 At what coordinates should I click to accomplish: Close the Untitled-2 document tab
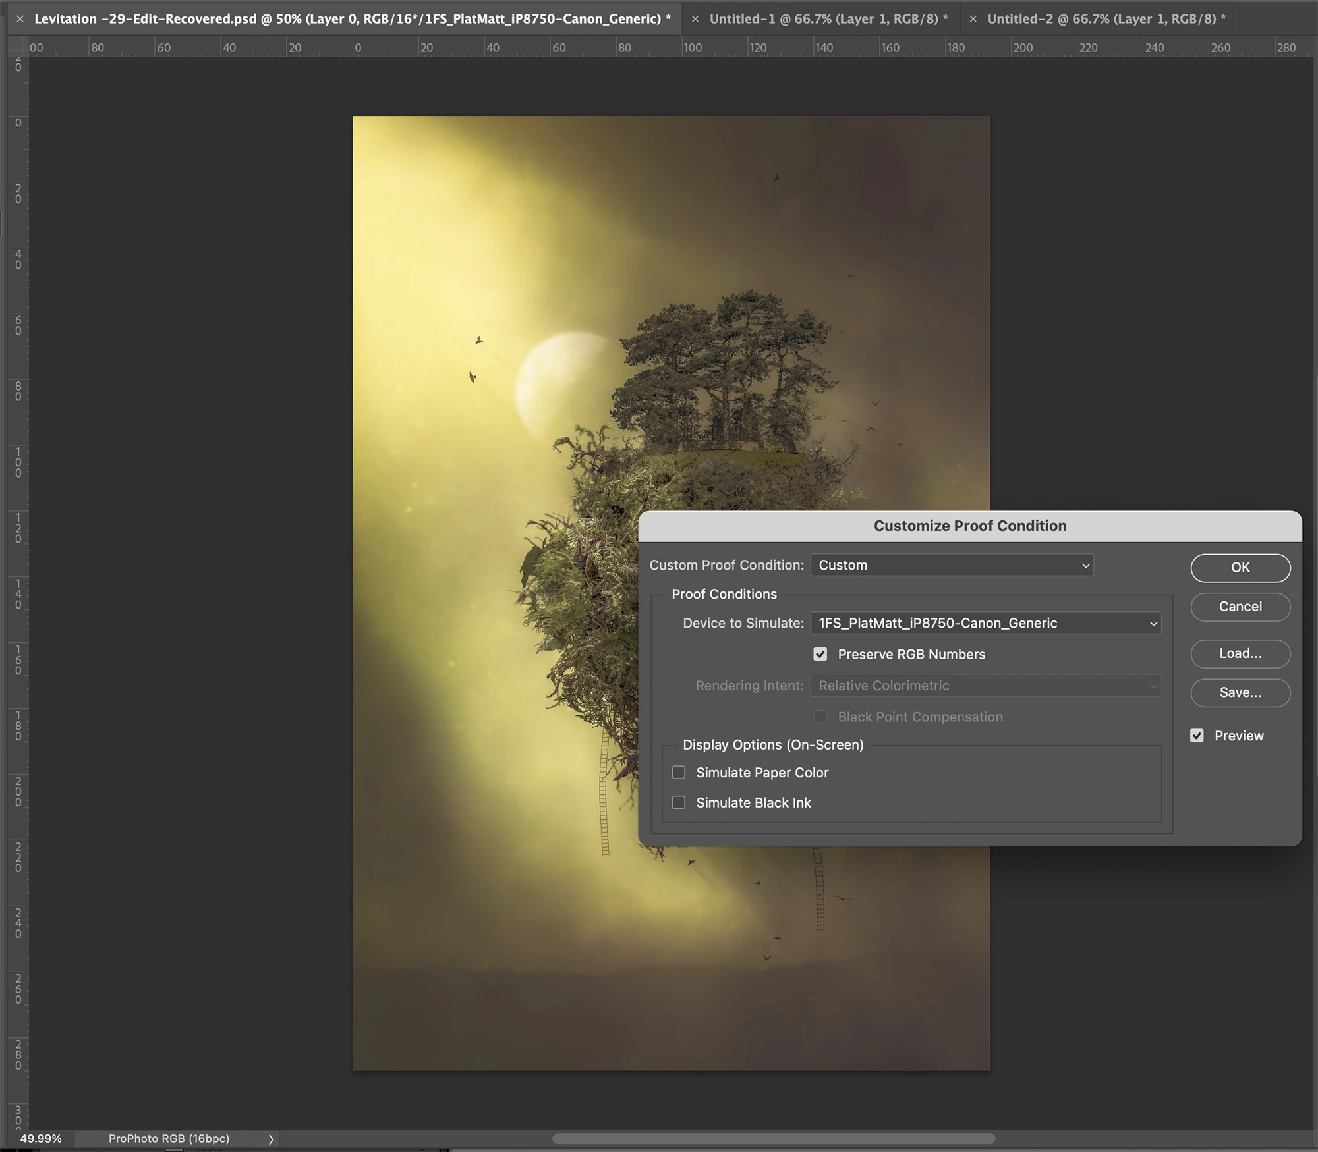(x=973, y=19)
